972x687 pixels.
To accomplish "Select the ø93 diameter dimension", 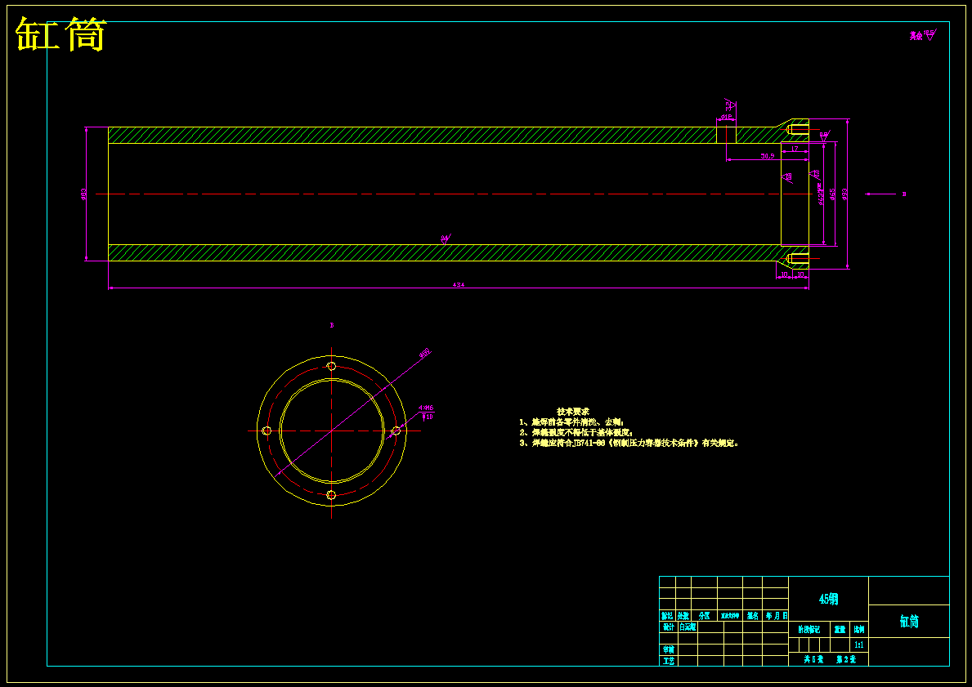I will tap(844, 194).
